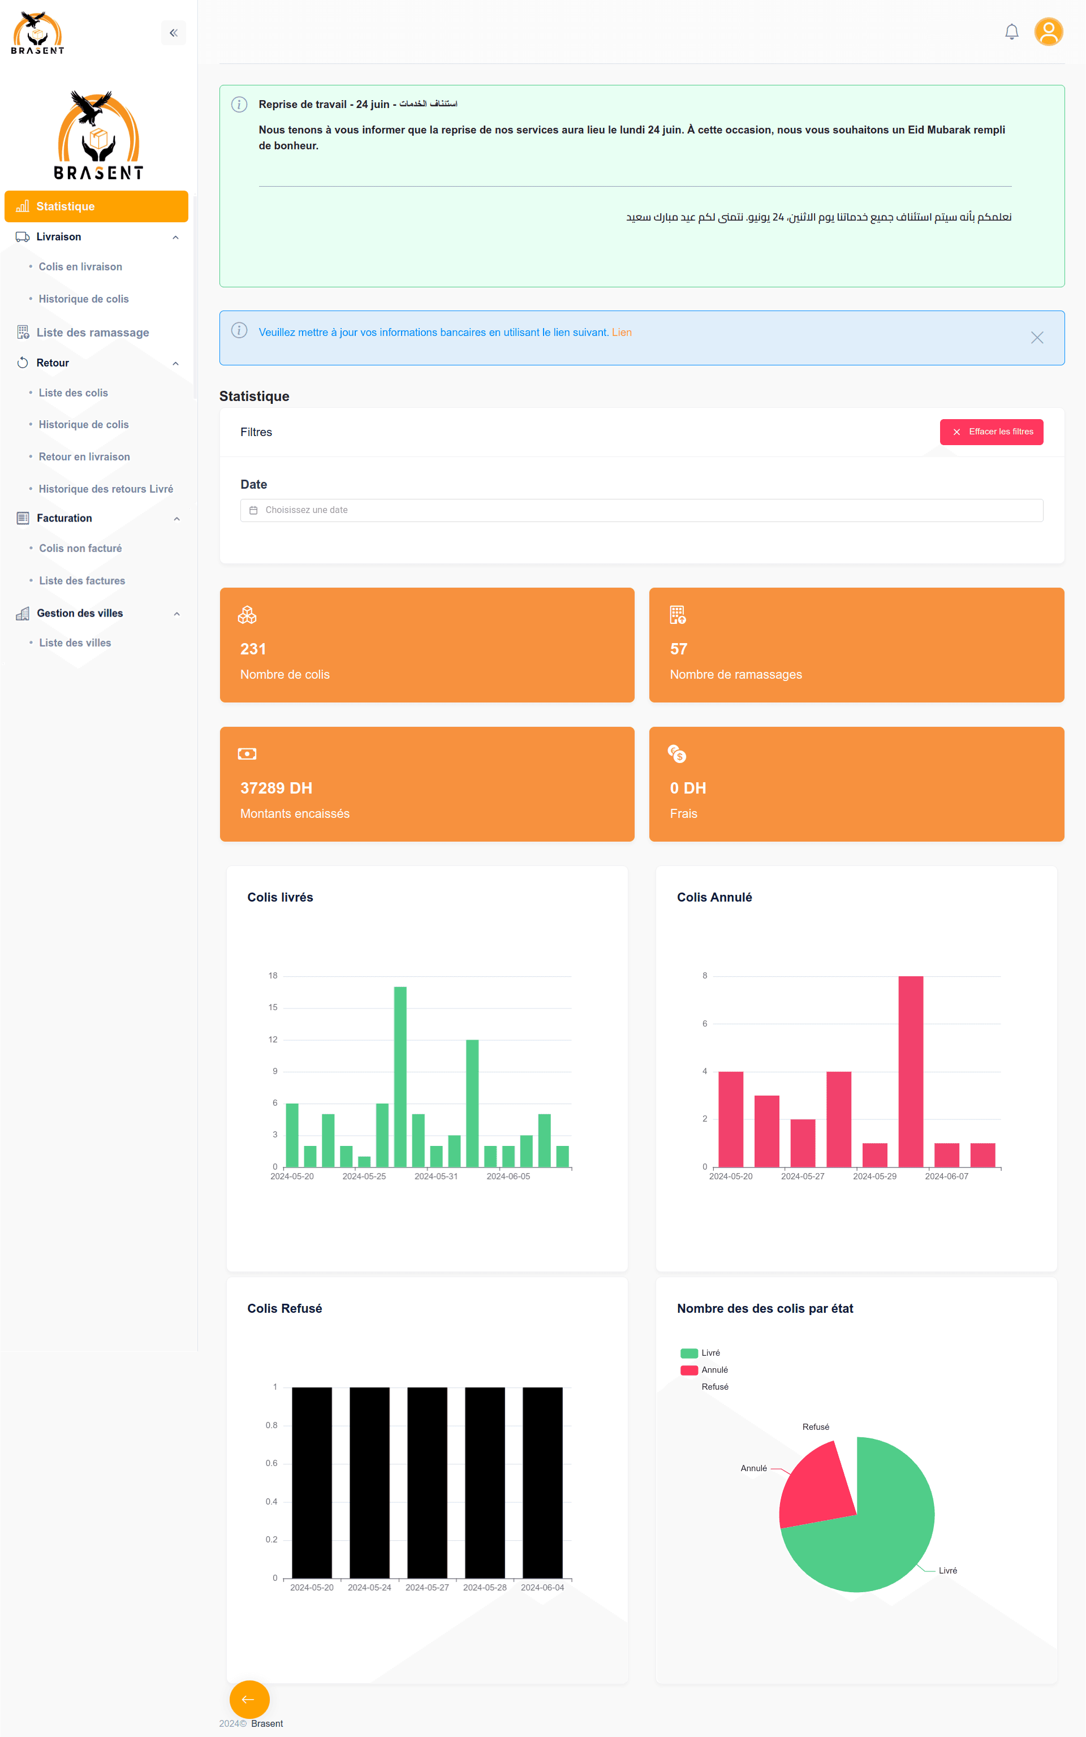Go to Liste des factures
The height and width of the screenshot is (1737, 1086).
(x=82, y=581)
